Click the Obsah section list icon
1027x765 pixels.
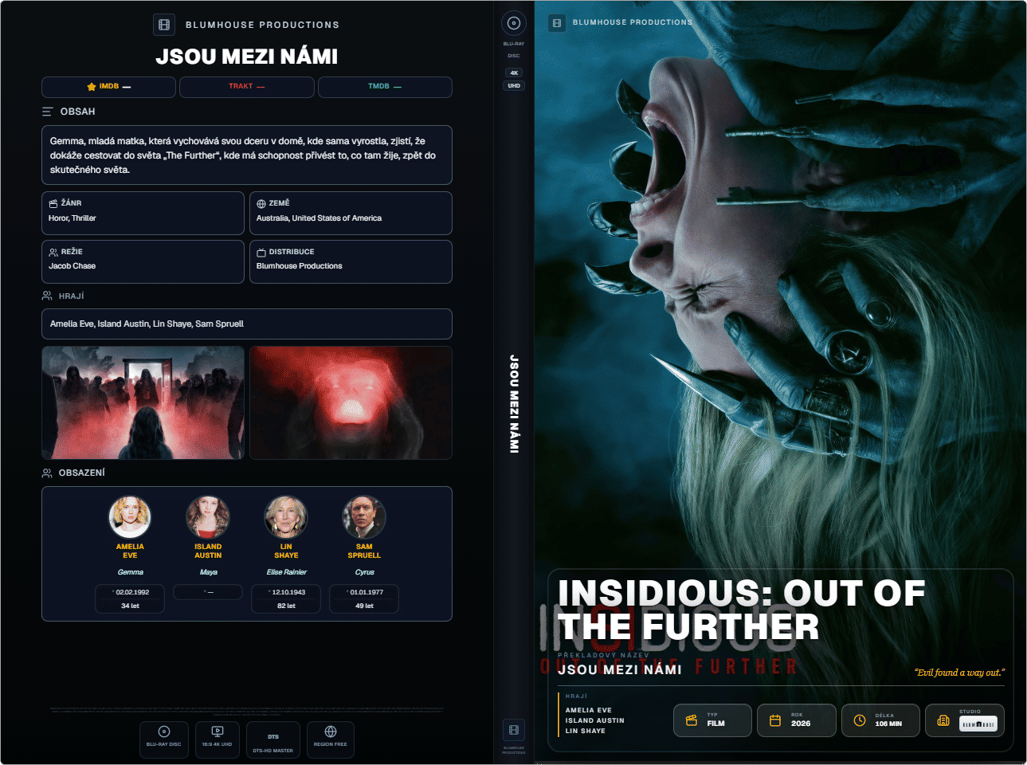48,112
